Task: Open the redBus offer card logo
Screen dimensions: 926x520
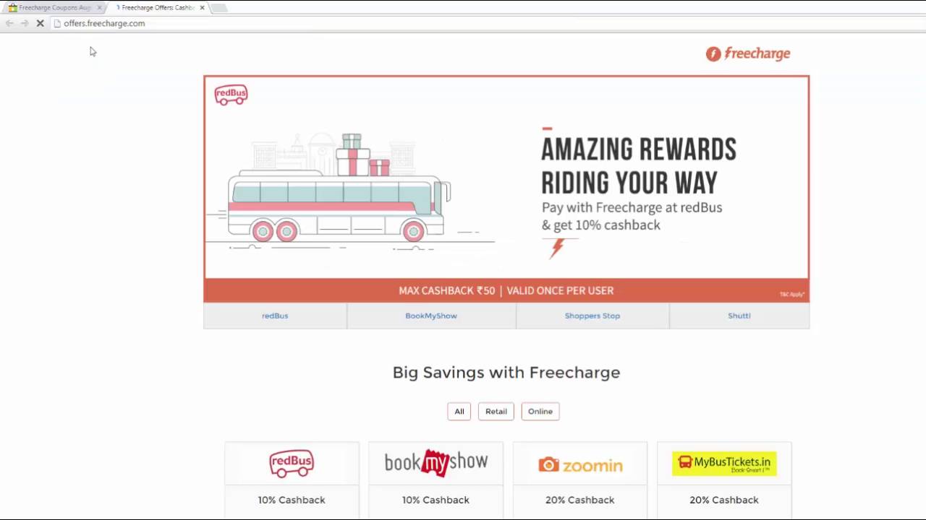Action: coord(292,464)
